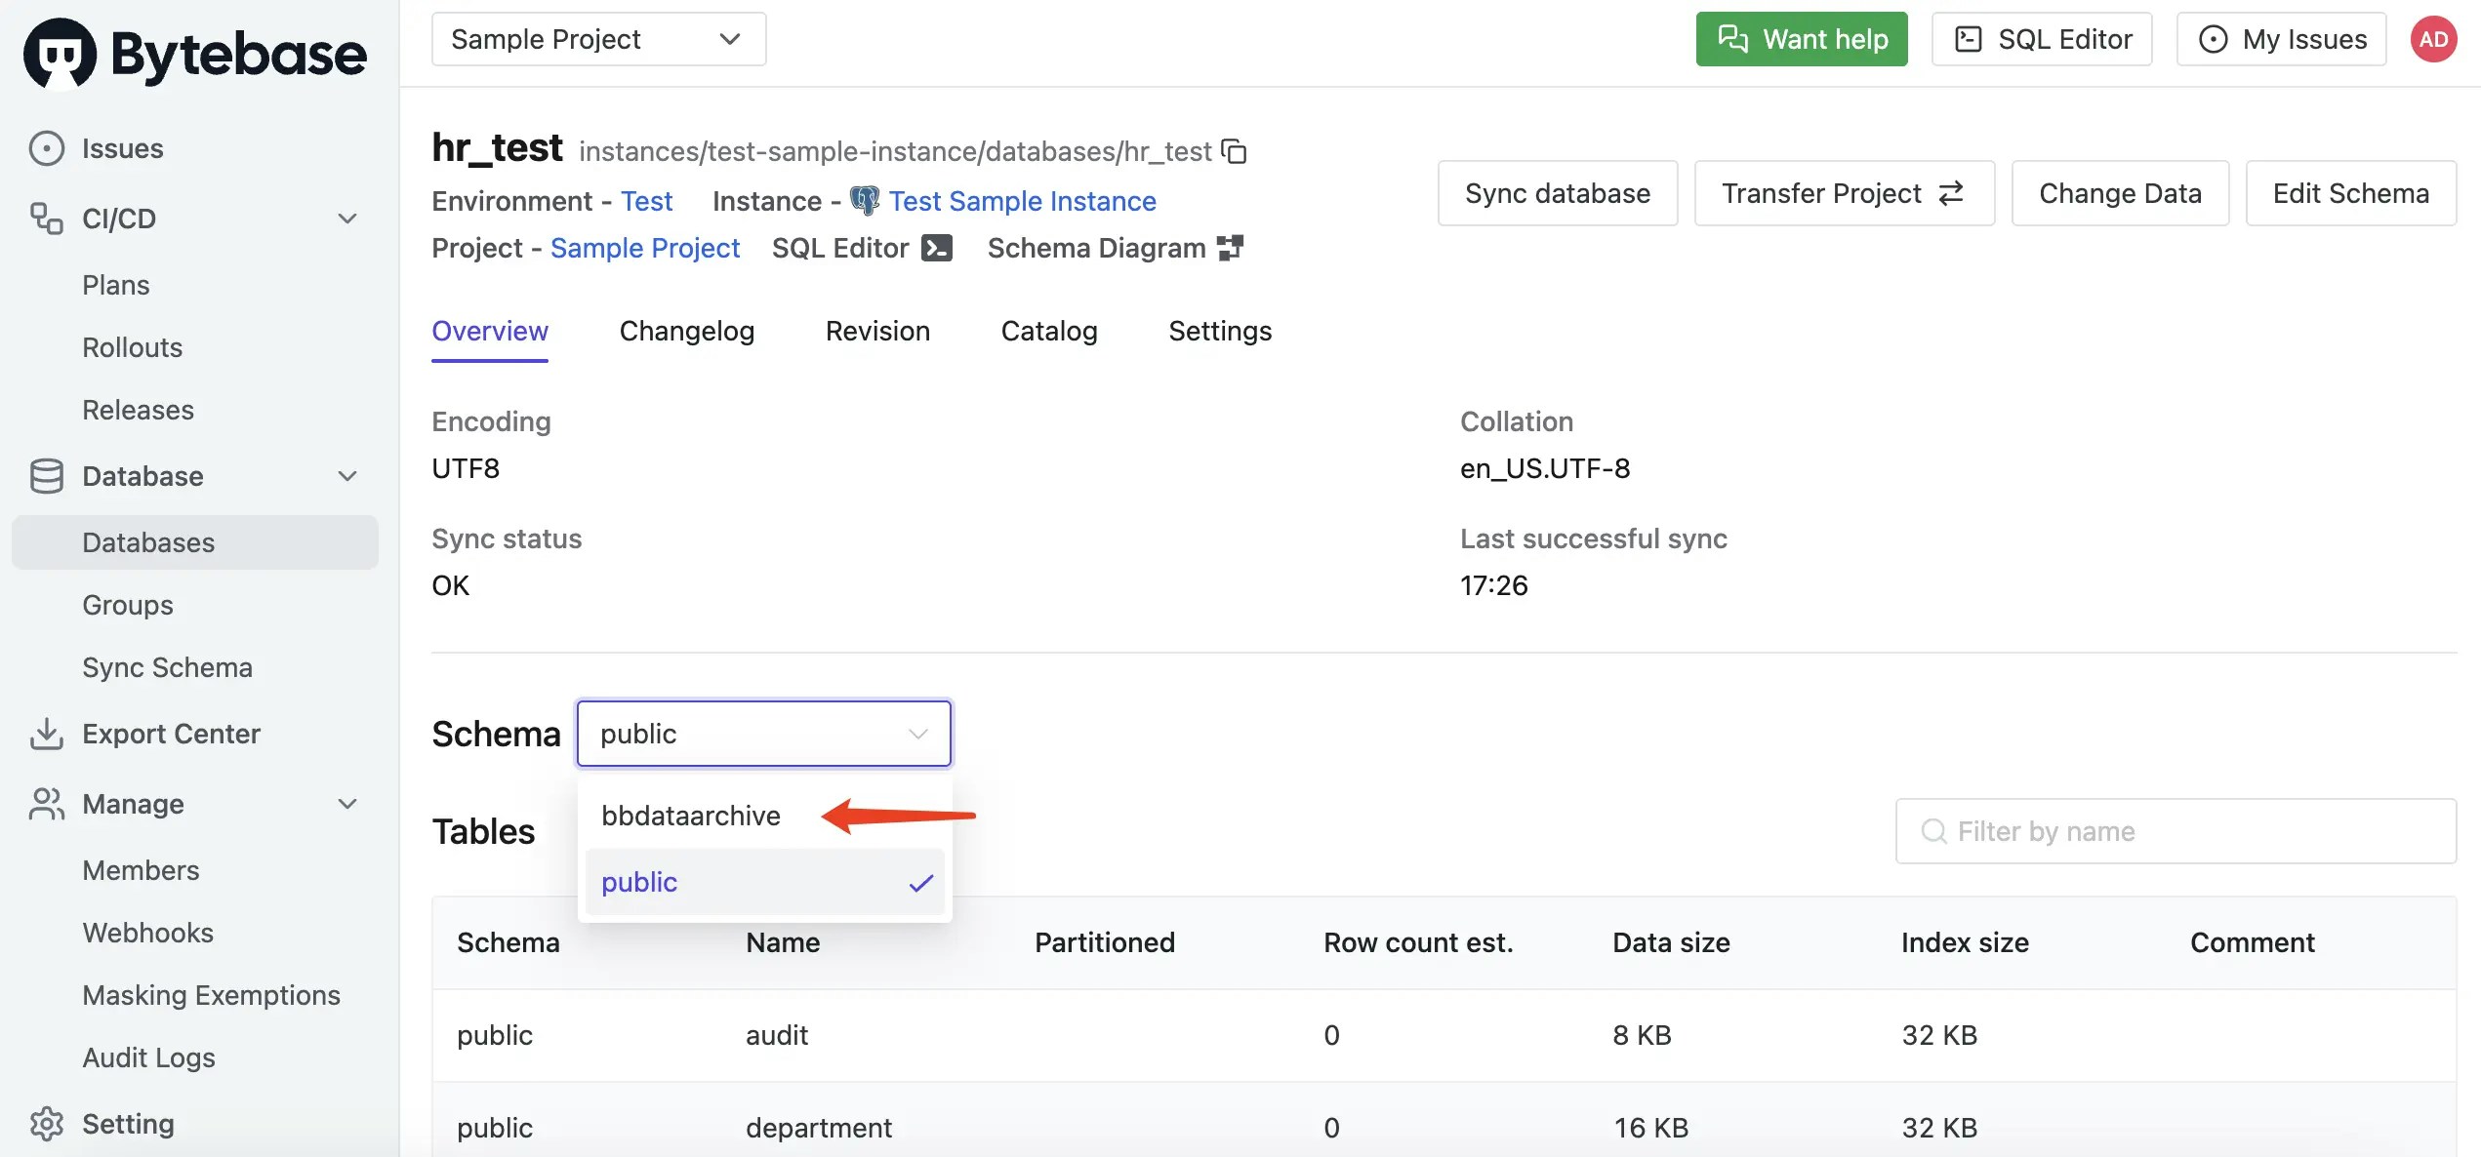Click the Issues icon in the sidebar
The height and width of the screenshot is (1157, 2481).
point(45,147)
